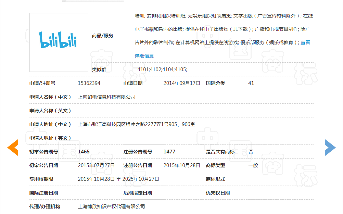This screenshot has height=214, width=343.
Task: Select exclusive right period ending 2025年10月27日
Action: tap(118, 179)
